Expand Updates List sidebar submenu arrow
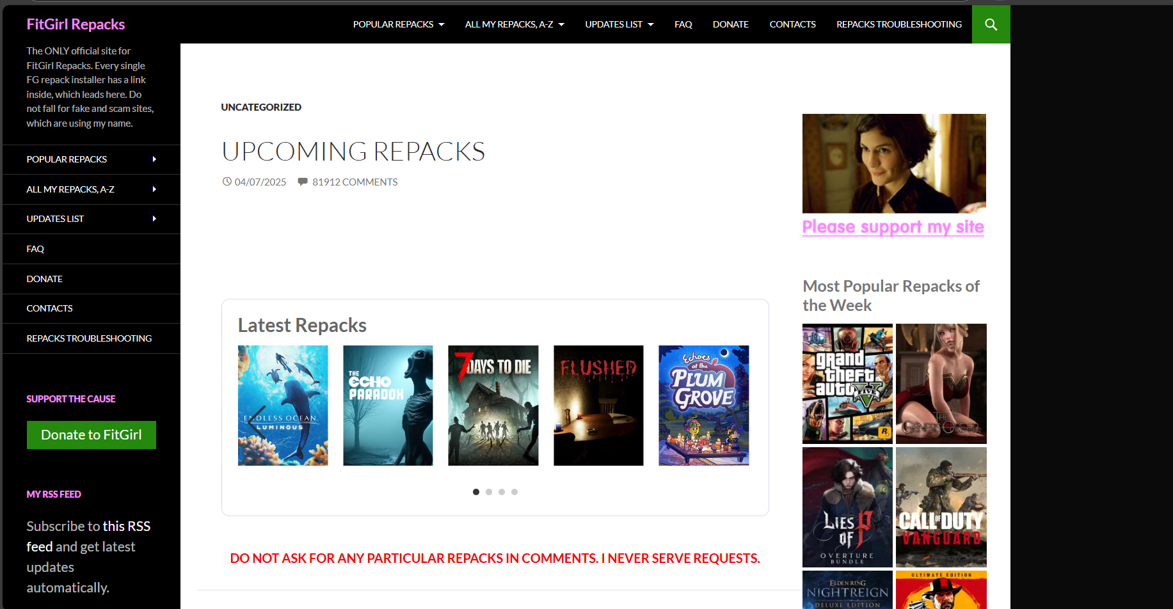Image resolution: width=1173 pixels, height=609 pixels. coord(154,219)
